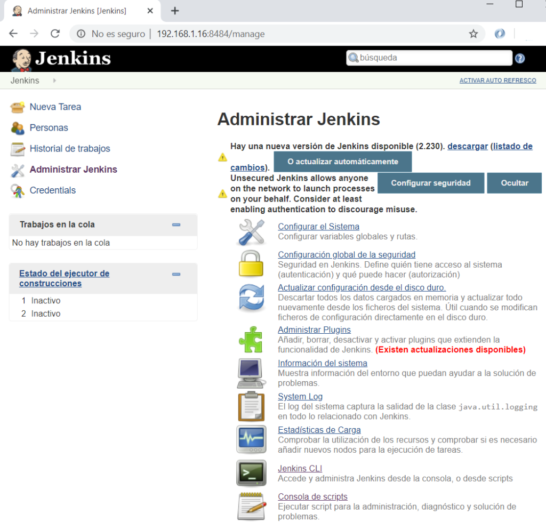Click the magnifier icon in search box
The image size is (546, 522).
[353, 58]
